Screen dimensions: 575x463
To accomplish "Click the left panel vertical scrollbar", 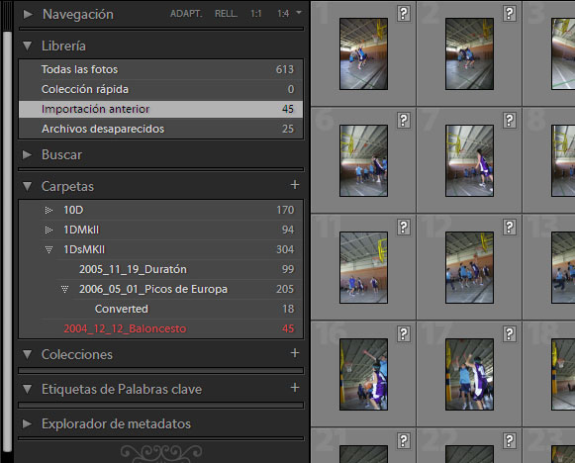I will pos(7,242).
